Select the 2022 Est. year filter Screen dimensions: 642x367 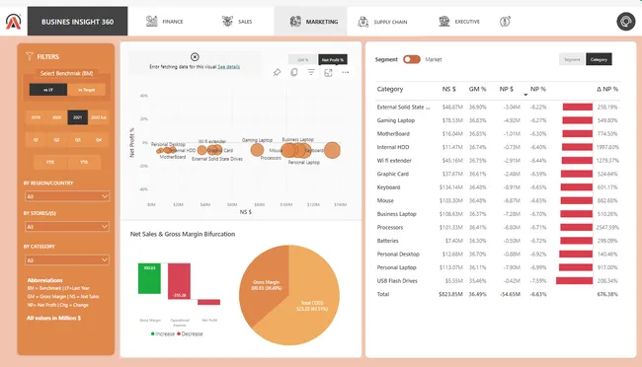99,117
